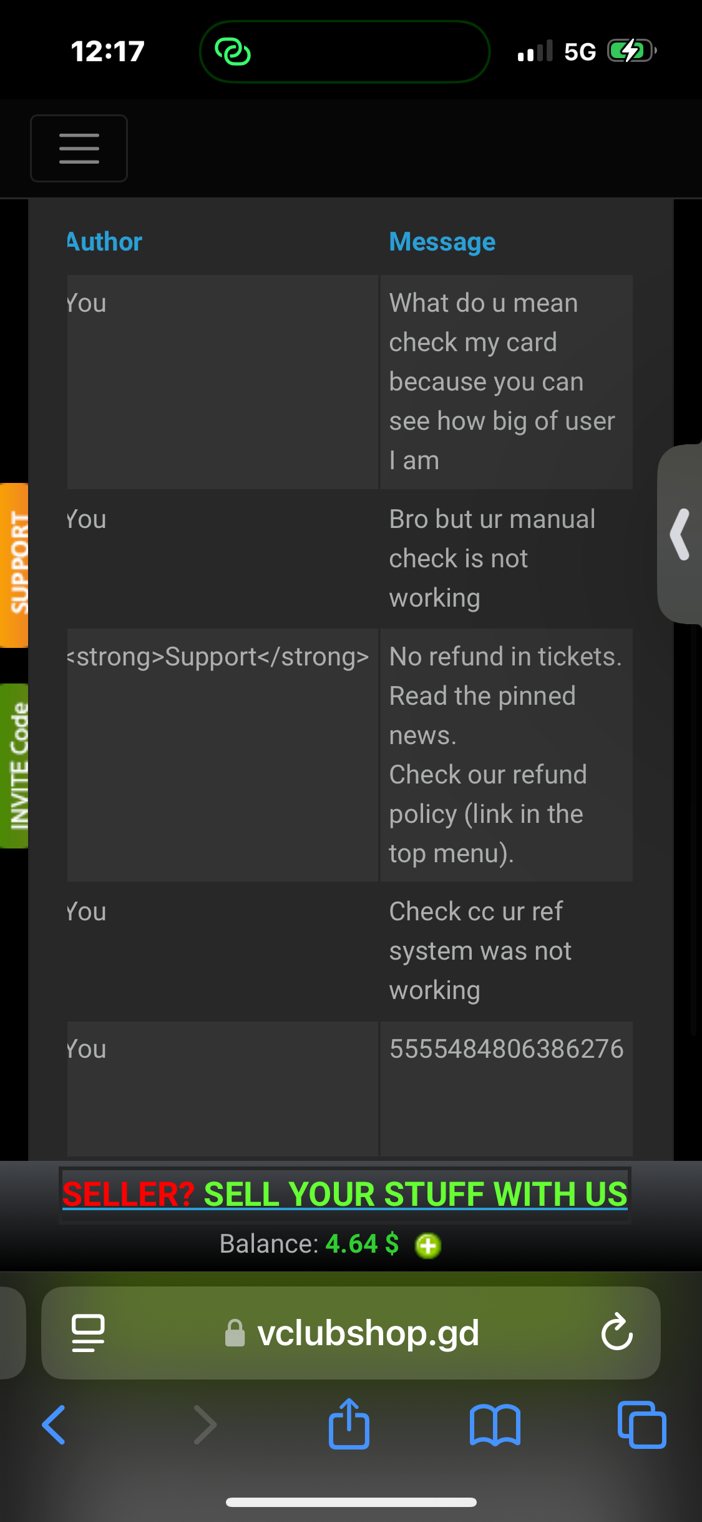The height and width of the screenshot is (1522, 702).
Task: Open the Safari bookmarks book icon
Action: 495,1425
